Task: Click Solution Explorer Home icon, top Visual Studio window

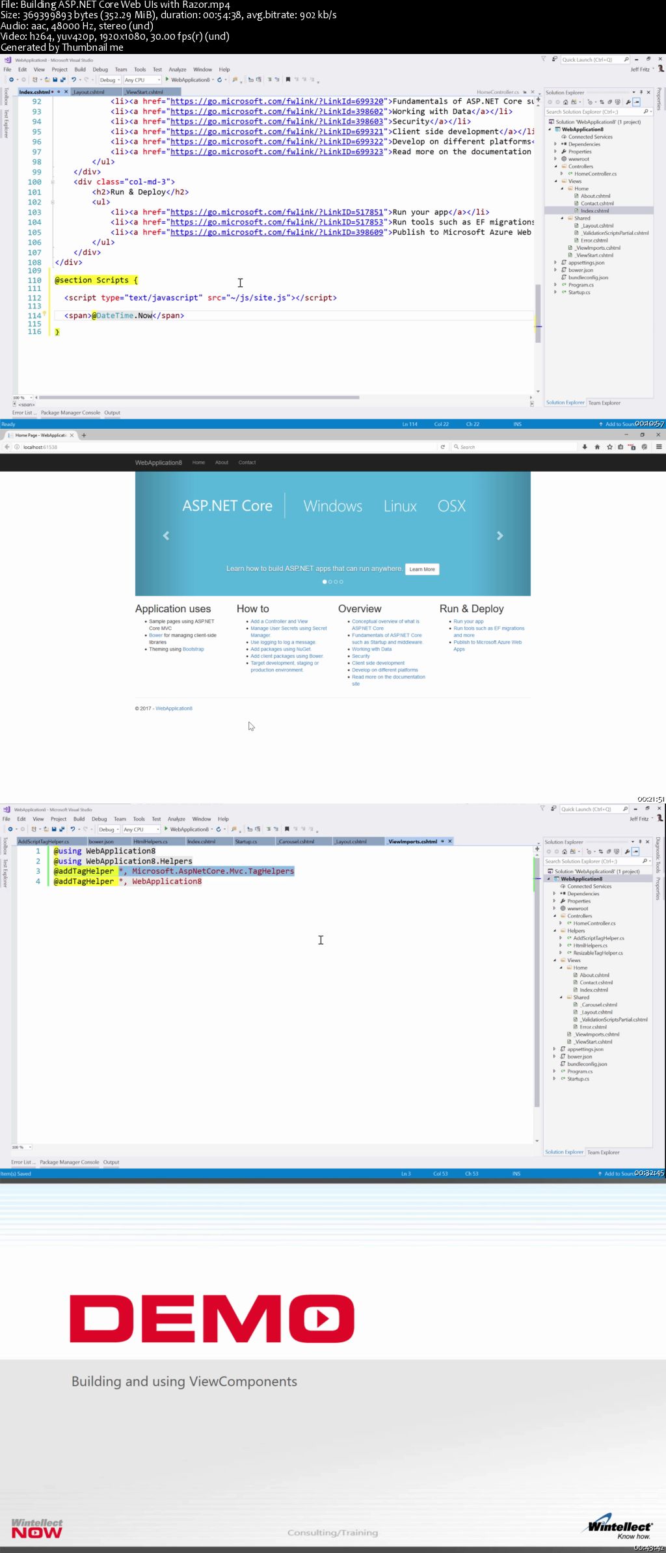Action: [x=565, y=102]
